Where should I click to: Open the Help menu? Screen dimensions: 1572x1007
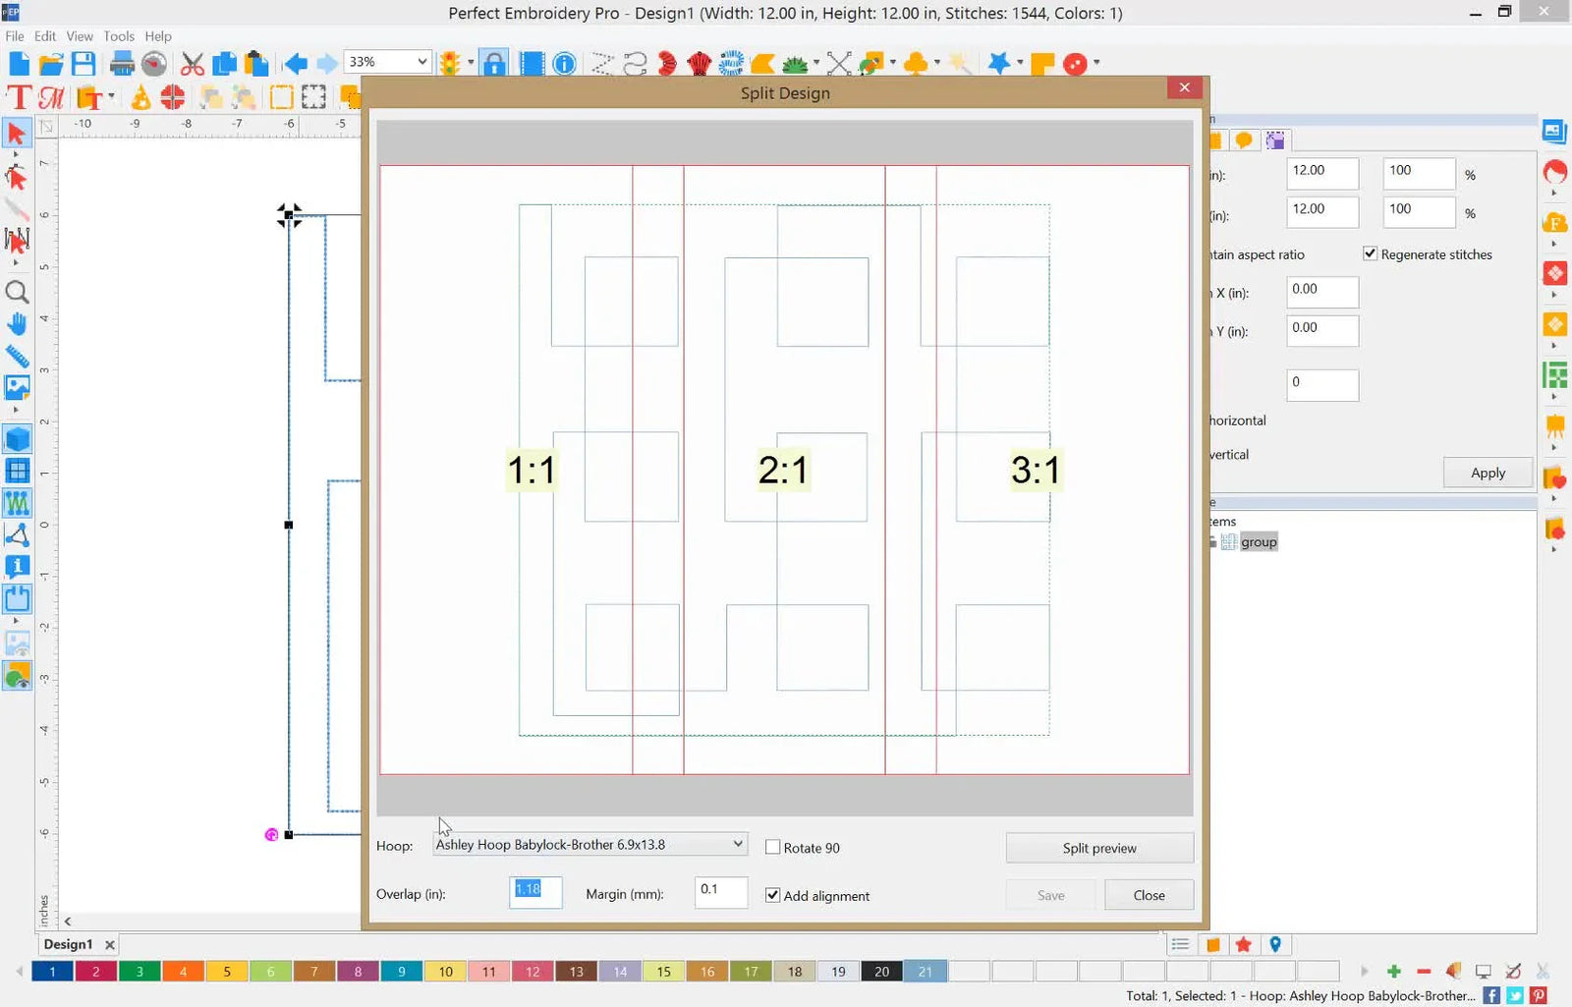click(x=158, y=36)
